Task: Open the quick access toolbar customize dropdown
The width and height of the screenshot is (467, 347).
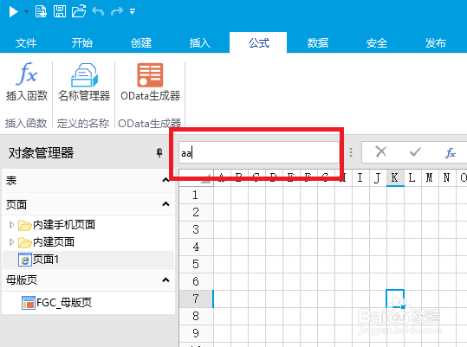Action: pyautogui.click(x=133, y=11)
